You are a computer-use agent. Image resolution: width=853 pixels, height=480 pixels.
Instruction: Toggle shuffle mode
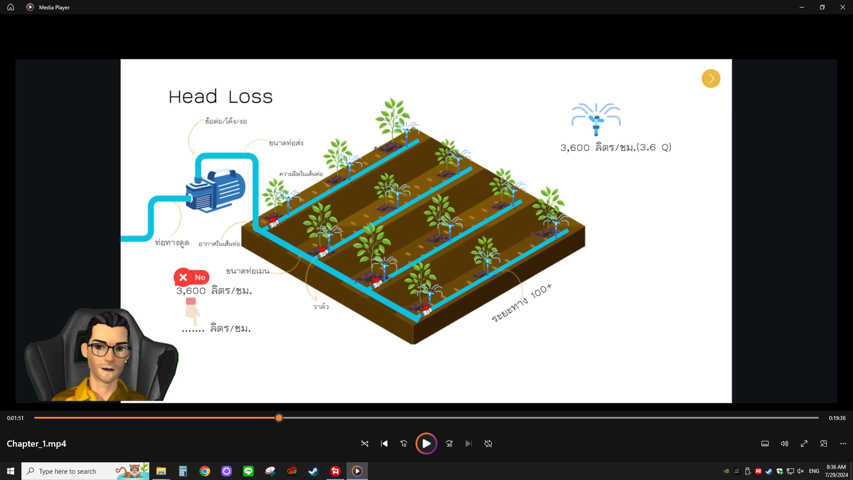pos(365,444)
